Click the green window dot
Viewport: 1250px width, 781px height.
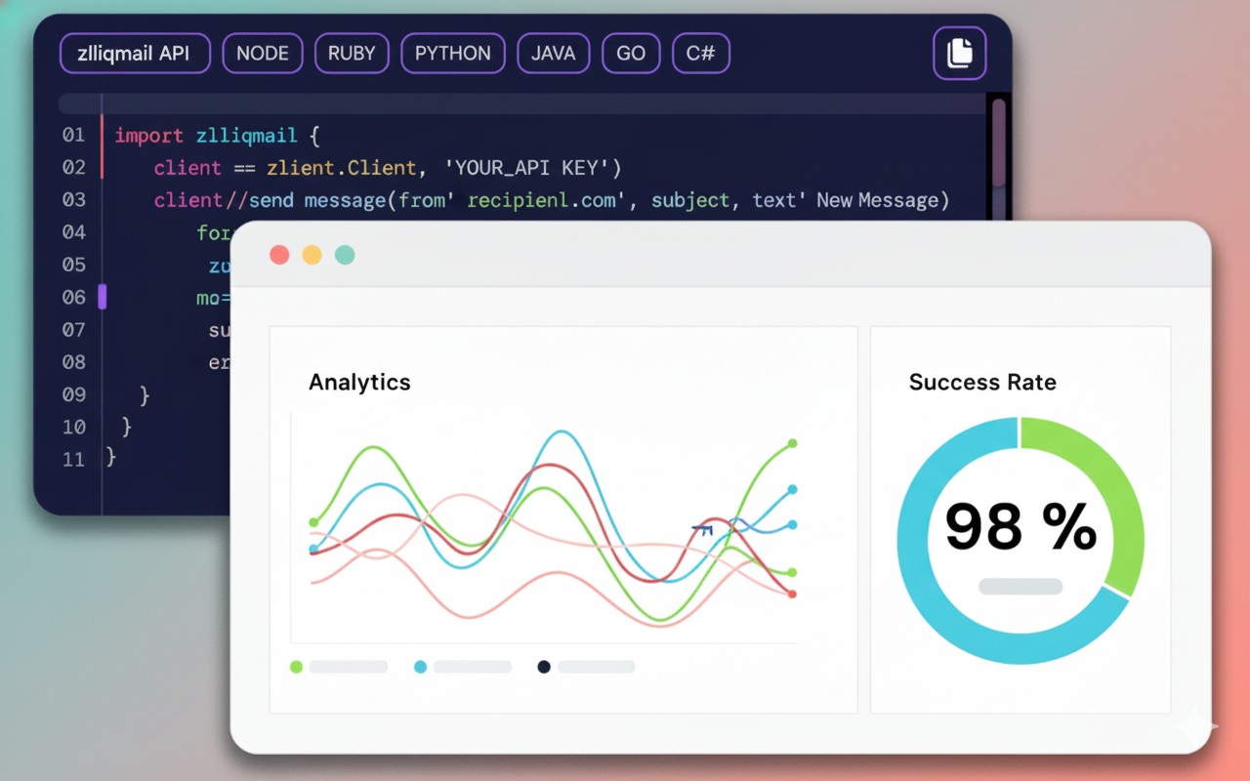(x=345, y=255)
